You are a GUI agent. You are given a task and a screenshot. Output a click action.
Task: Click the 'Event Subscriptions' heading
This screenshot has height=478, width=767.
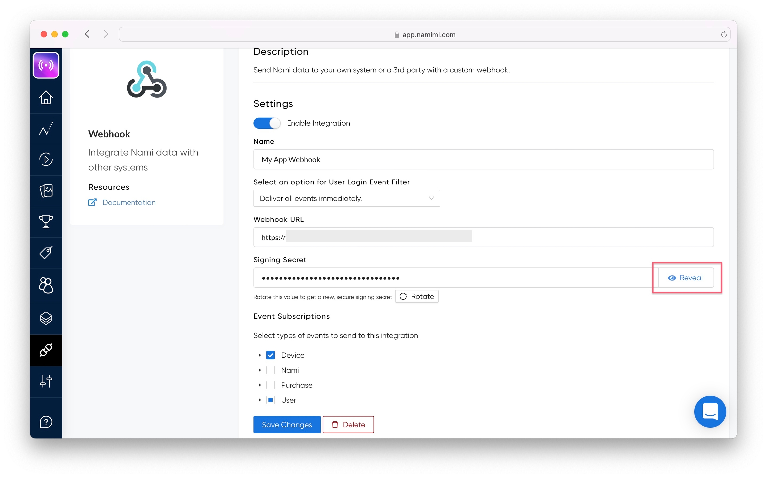click(291, 316)
